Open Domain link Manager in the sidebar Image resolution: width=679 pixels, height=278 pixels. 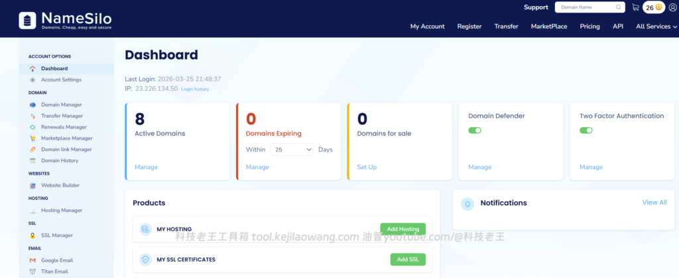coord(66,150)
